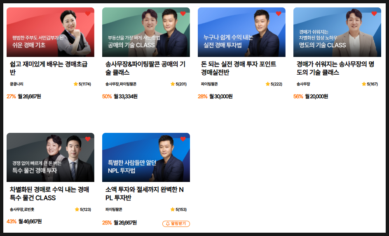Screen dimensions: 389x236
Task: Click the bell 알림받기 button
Action: [176, 224]
